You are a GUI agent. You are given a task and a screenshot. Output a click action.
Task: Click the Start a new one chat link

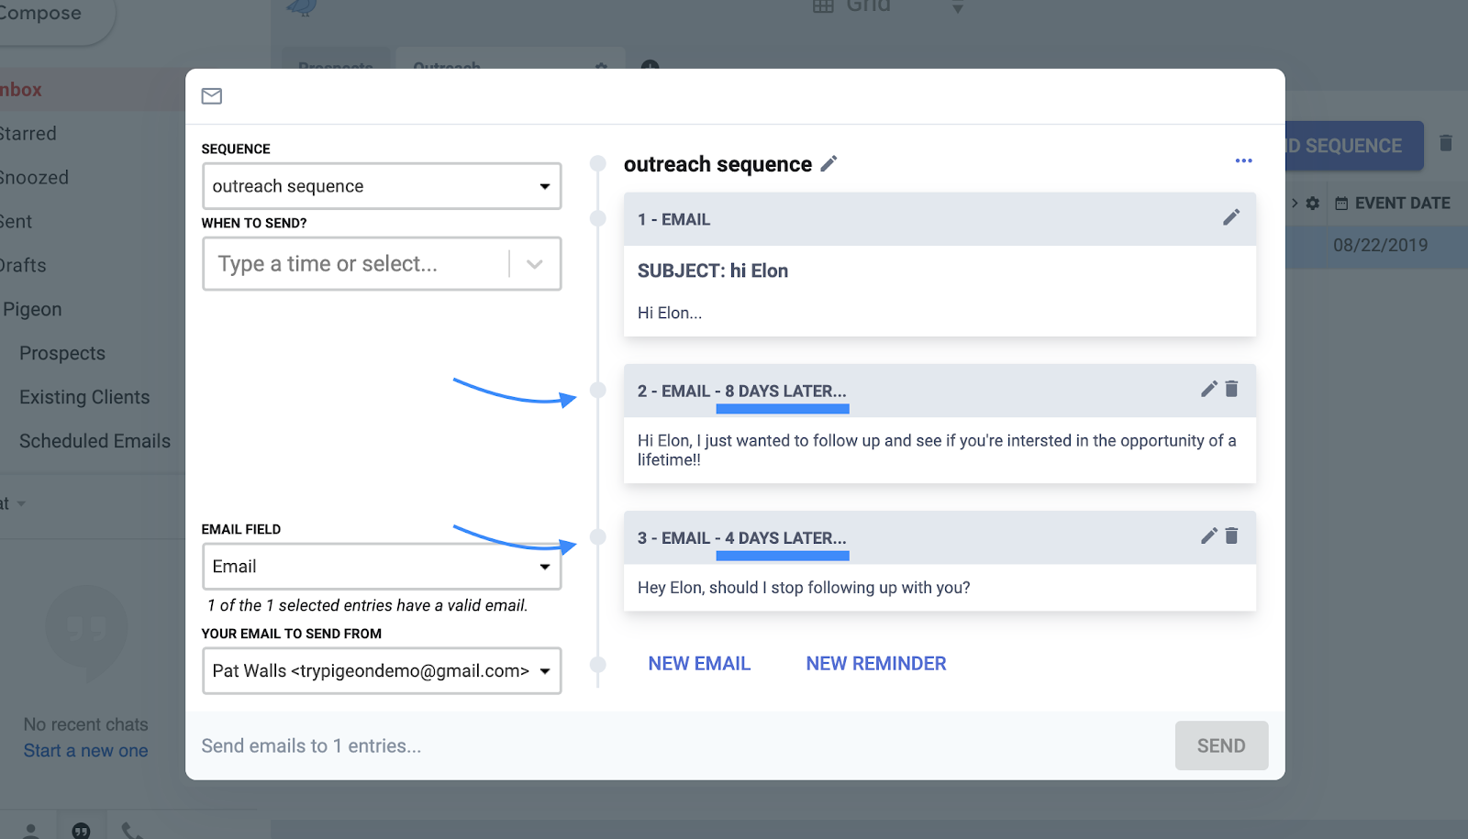click(x=85, y=751)
